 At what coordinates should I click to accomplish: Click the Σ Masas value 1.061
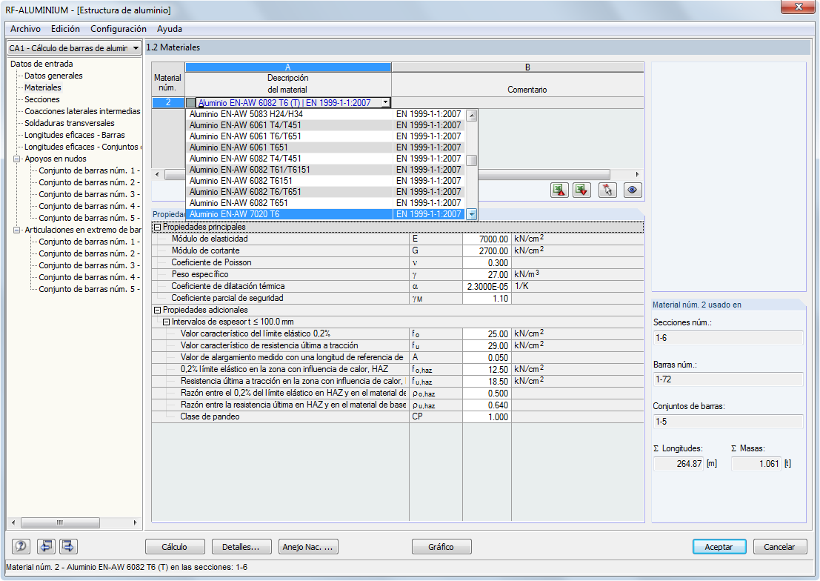pyautogui.click(x=756, y=464)
